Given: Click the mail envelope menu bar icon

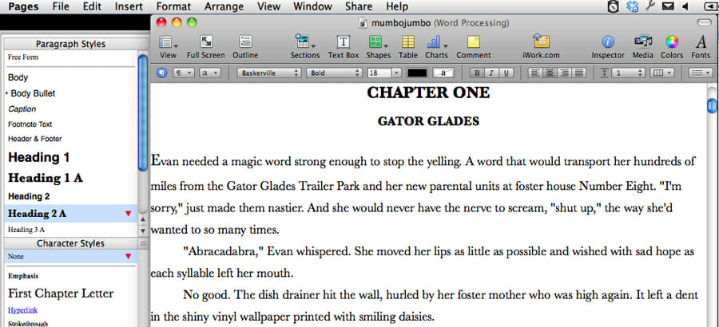Looking at the screenshot, I should coord(668,7).
